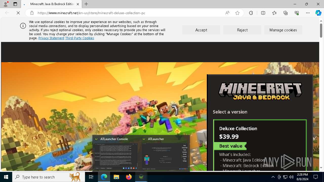Screen dimensions: 324x182
Task: Open the Favorites list
Action: (274, 13)
